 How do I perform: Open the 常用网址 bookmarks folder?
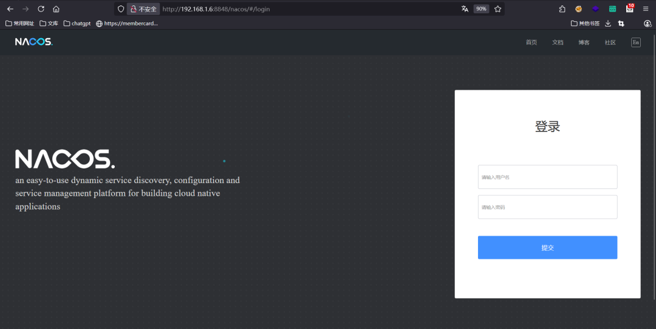(20, 24)
